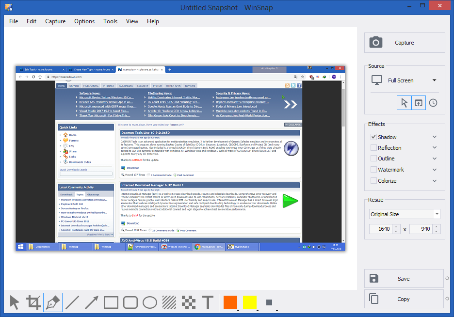Viewport: 454px width, 317px height.
Task: Enable the Watermark effect checkbox
Action: pyautogui.click(x=373, y=170)
